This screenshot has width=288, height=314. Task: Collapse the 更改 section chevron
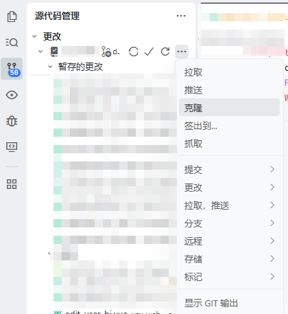tap(34, 36)
